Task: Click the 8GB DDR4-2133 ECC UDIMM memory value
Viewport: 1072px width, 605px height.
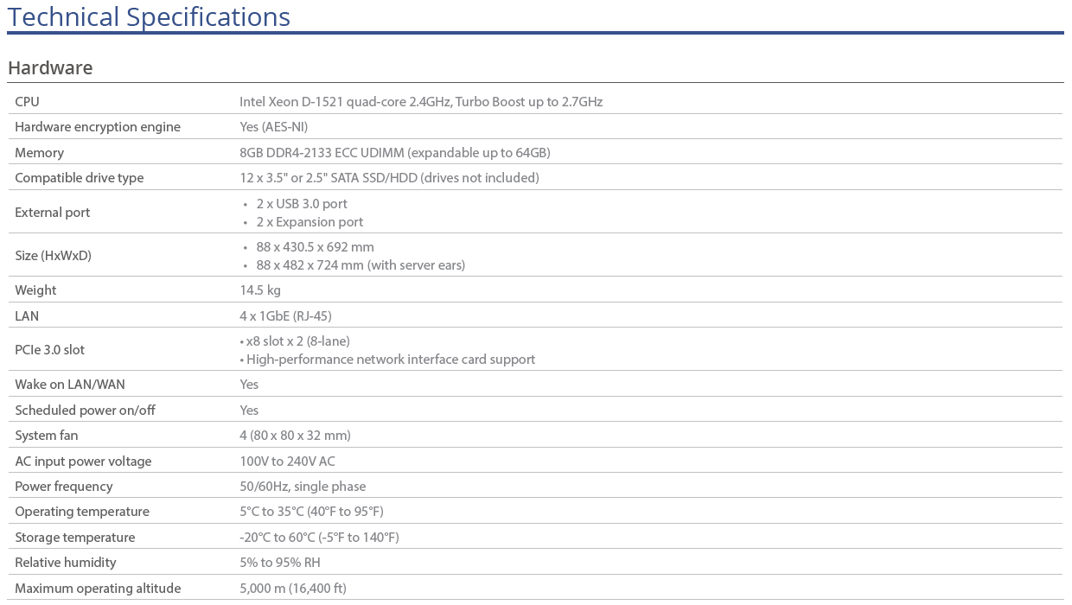Action: tap(394, 152)
